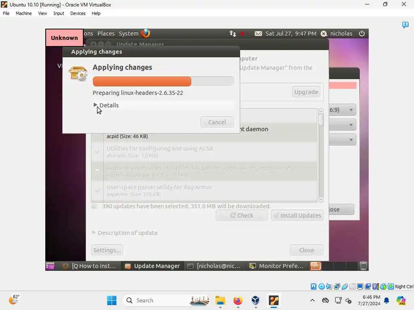The image size is (414, 310).
Task: Click the VirtualBox display status icon
Action: [360, 287]
